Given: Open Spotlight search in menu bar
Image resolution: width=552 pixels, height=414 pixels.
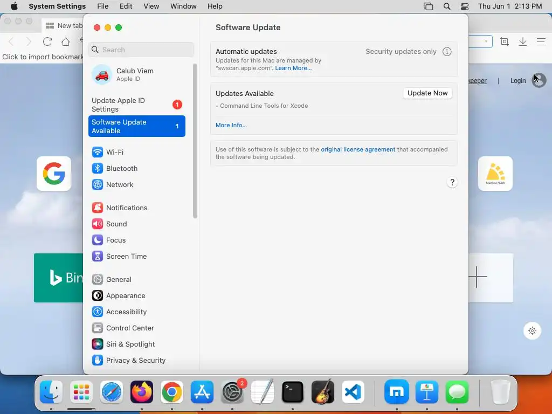Looking at the screenshot, I should [447, 6].
